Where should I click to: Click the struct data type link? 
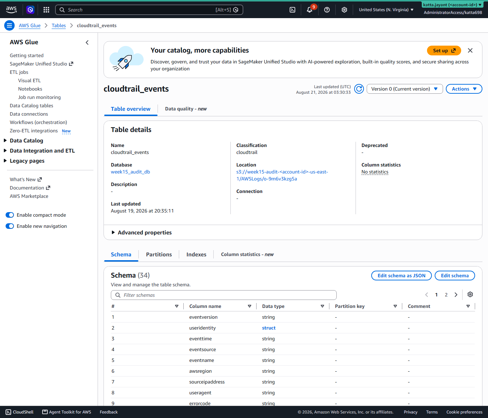(x=269, y=328)
